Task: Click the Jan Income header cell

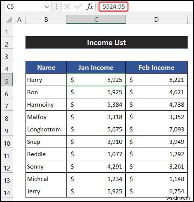Action: click(96, 67)
